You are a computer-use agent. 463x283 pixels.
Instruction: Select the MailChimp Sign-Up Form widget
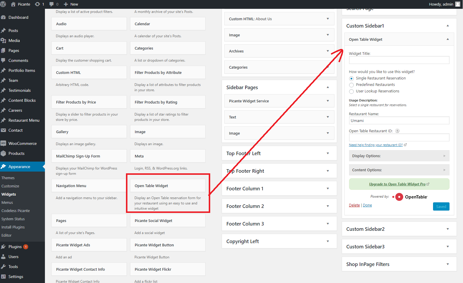89,156
